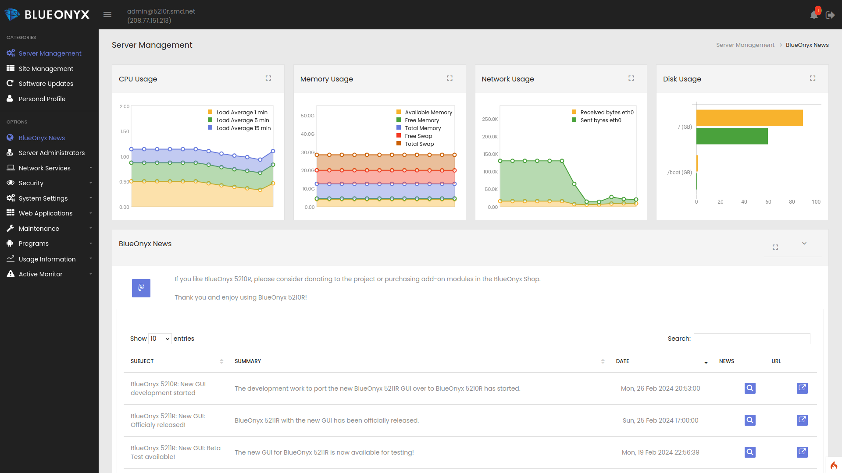This screenshot has height=473, width=842.
Task: Toggle the hamburger sidebar menu
Action: point(107,15)
